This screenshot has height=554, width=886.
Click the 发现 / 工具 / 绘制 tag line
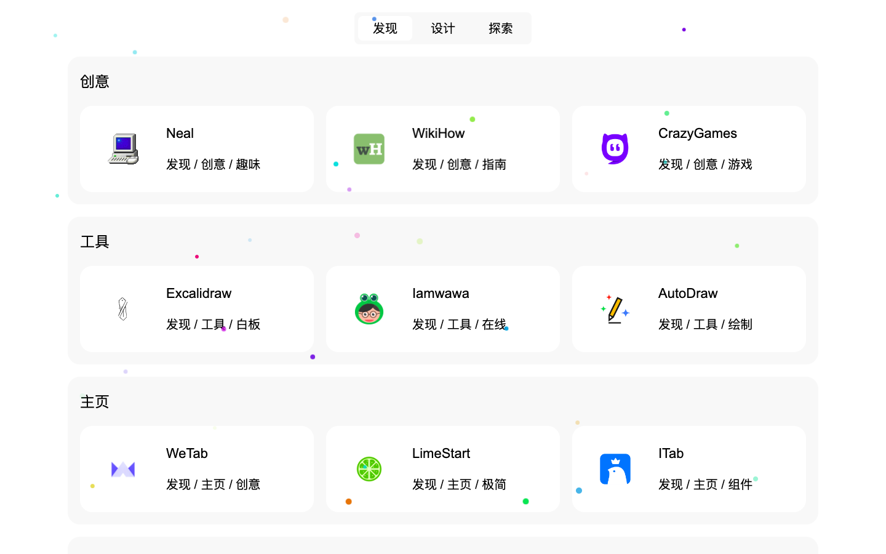click(x=705, y=324)
